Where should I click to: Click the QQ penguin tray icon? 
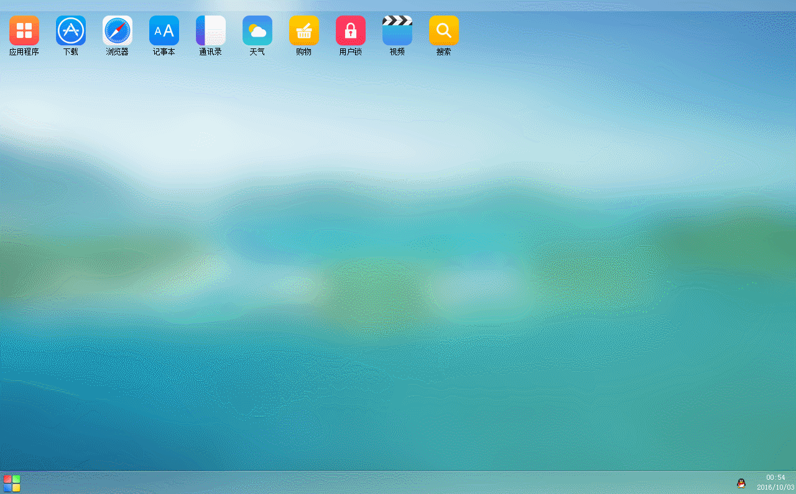741,483
